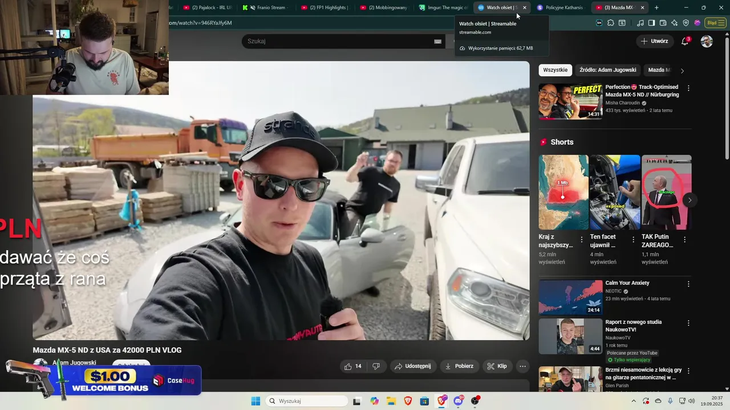Image resolution: width=730 pixels, height=410 pixels.
Task: Open the tab search icon in toolbar
Action: pos(622,23)
